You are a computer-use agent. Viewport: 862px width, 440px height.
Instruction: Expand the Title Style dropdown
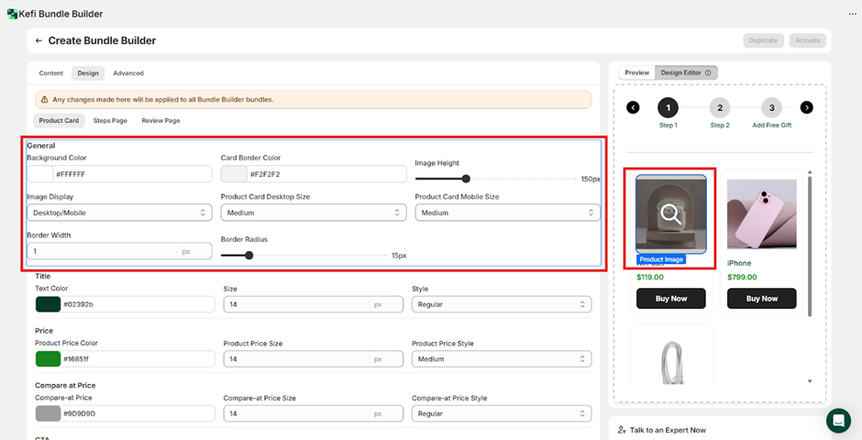500,304
